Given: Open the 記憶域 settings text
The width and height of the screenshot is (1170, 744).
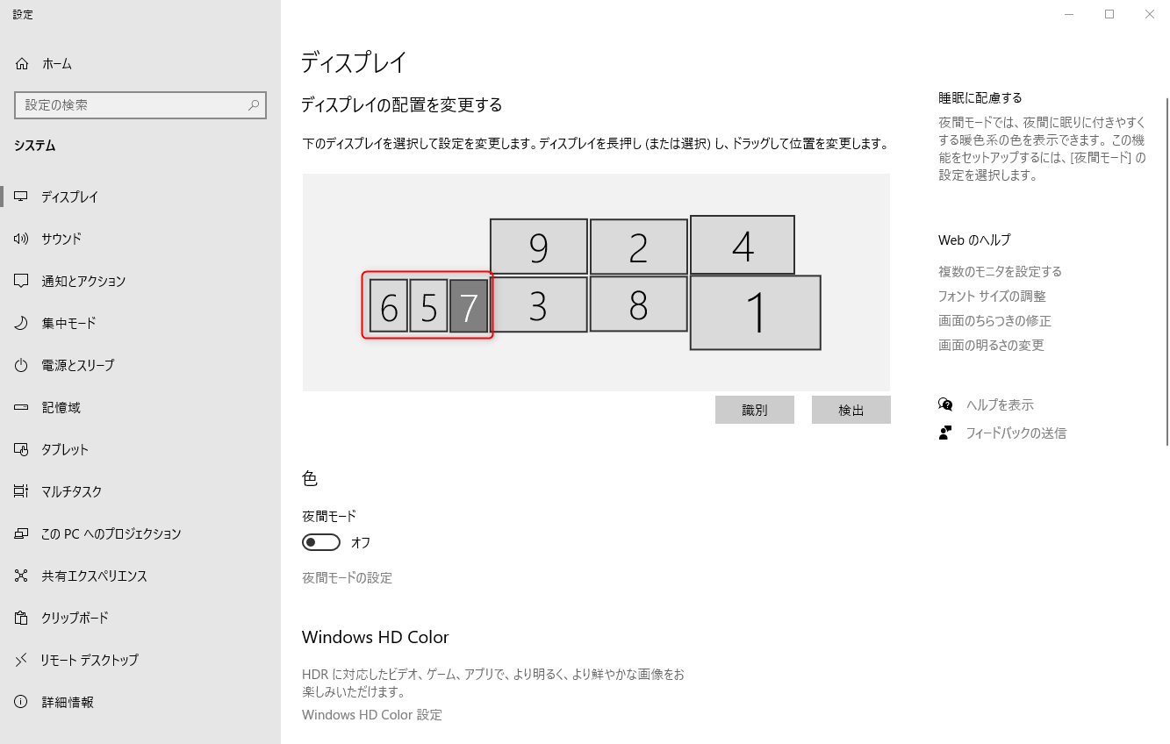Looking at the screenshot, I should tap(61, 408).
